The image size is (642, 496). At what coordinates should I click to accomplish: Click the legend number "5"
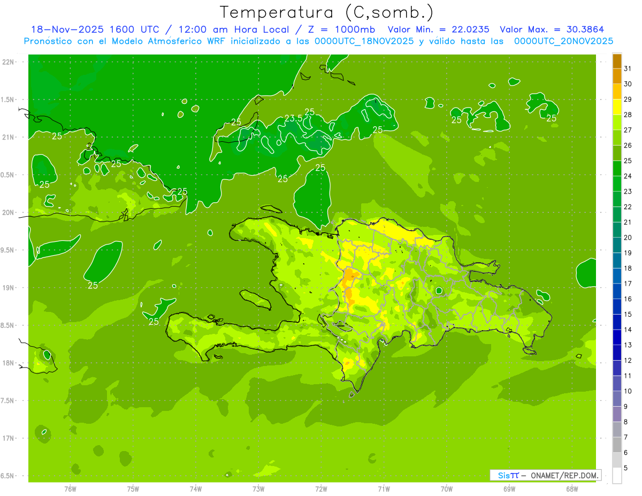626,468
